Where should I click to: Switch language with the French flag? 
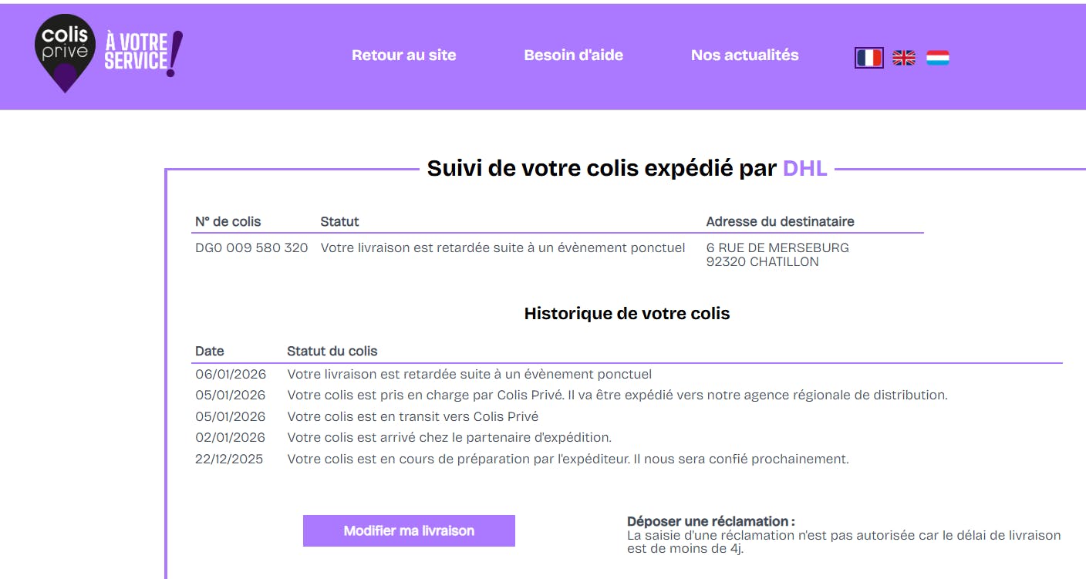pos(868,58)
